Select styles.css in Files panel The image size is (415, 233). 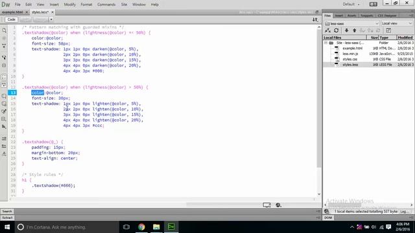(350, 59)
